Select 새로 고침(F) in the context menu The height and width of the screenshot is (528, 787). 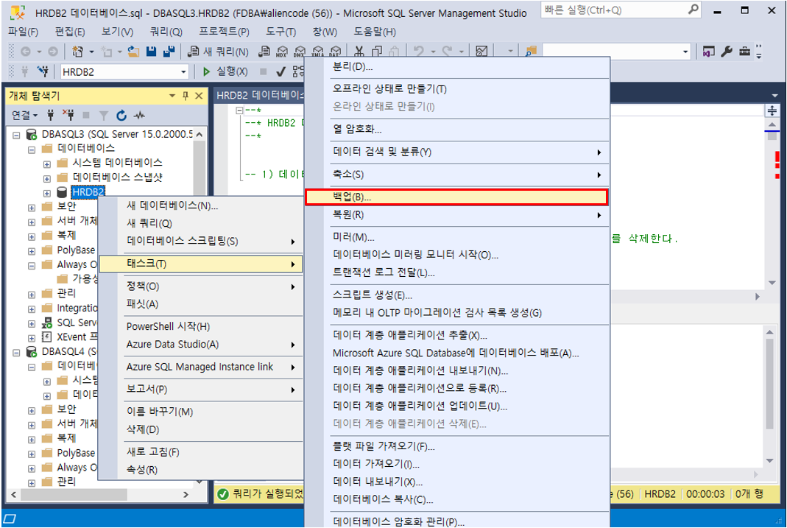tap(201, 451)
